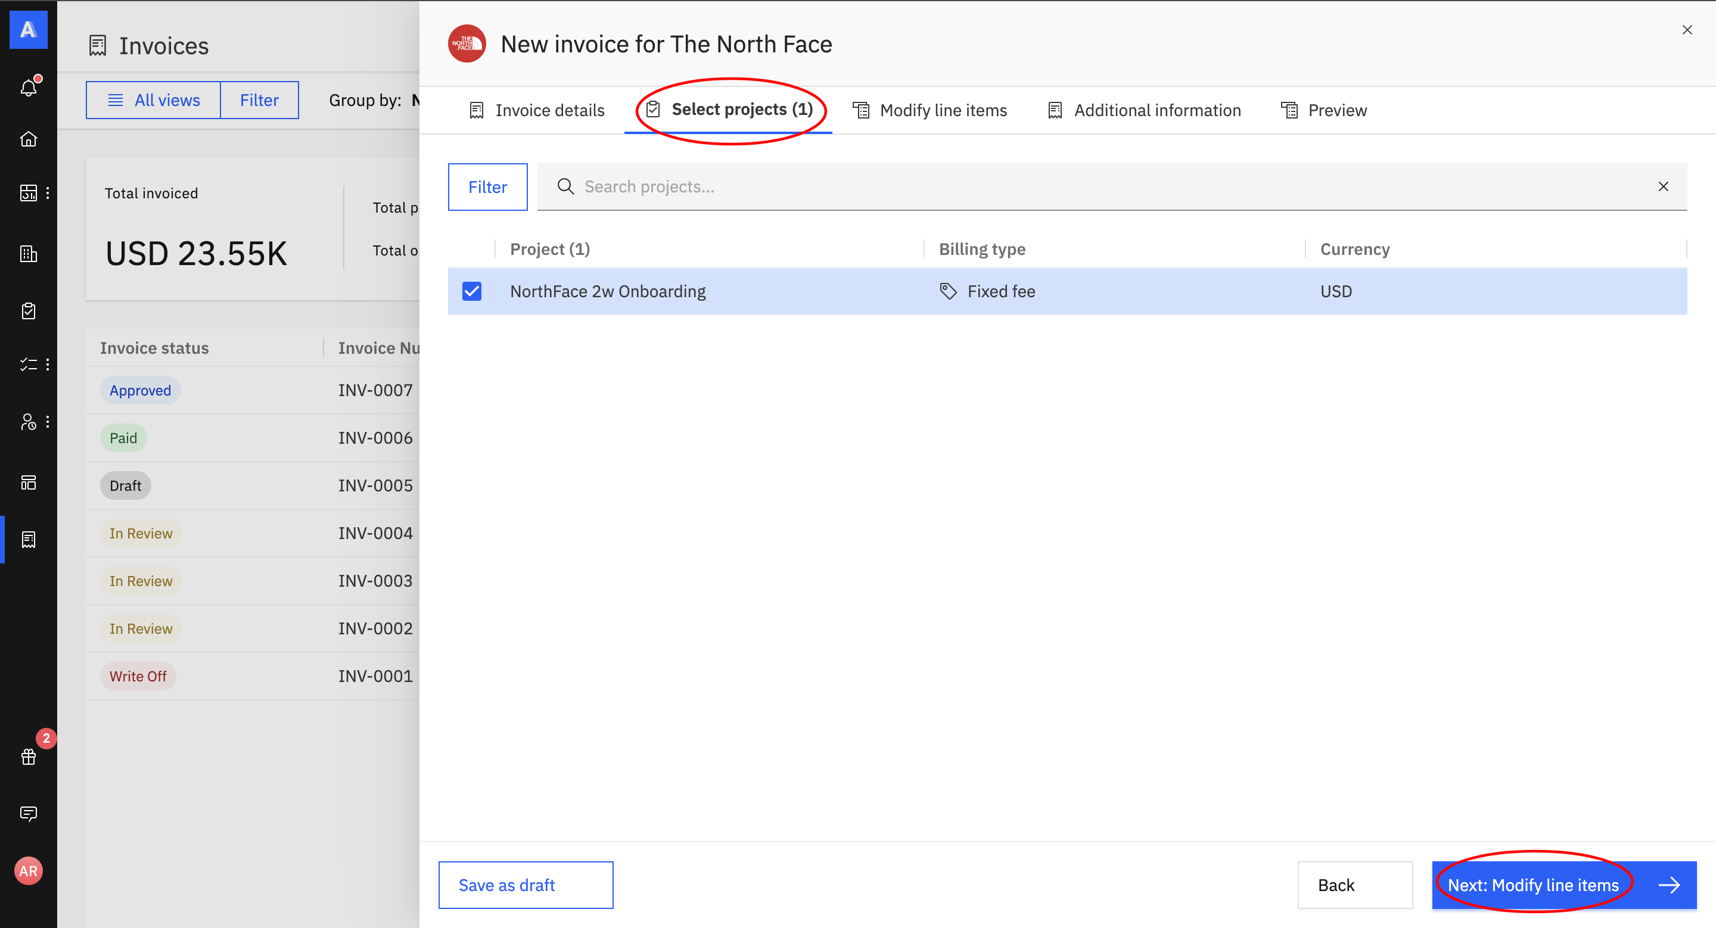Open All views in Invoices list
This screenshot has height=928, width=1716.
pos(153,101)
